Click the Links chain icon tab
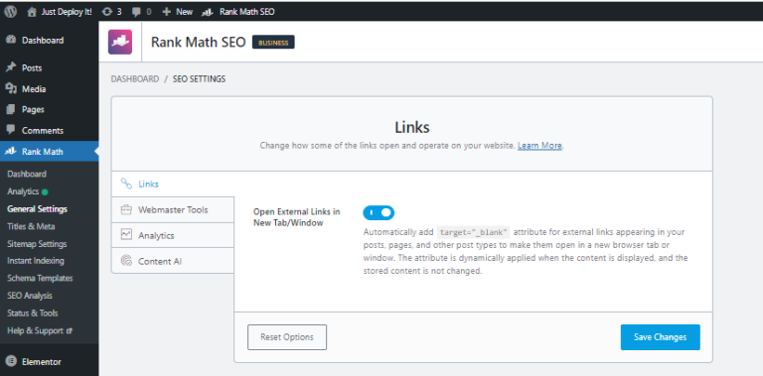This screenshot has width=763, height=376. 126,184
